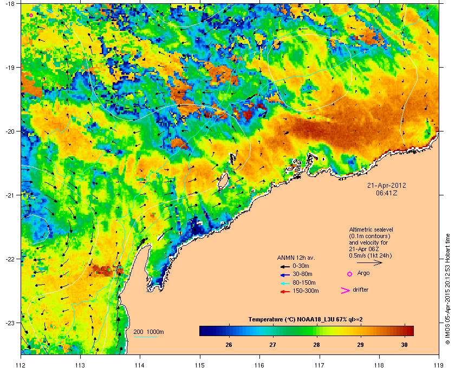
Task: Click the 'ANMN 12h av.' heading
Action: pyautogui.click(x=296, y=258)
